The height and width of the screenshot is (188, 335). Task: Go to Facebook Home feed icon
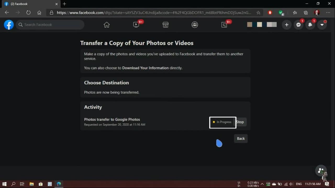(107, 25)
